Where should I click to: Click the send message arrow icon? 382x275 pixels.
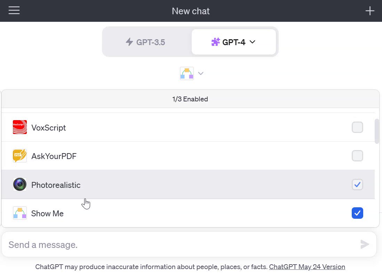(365, 244)
